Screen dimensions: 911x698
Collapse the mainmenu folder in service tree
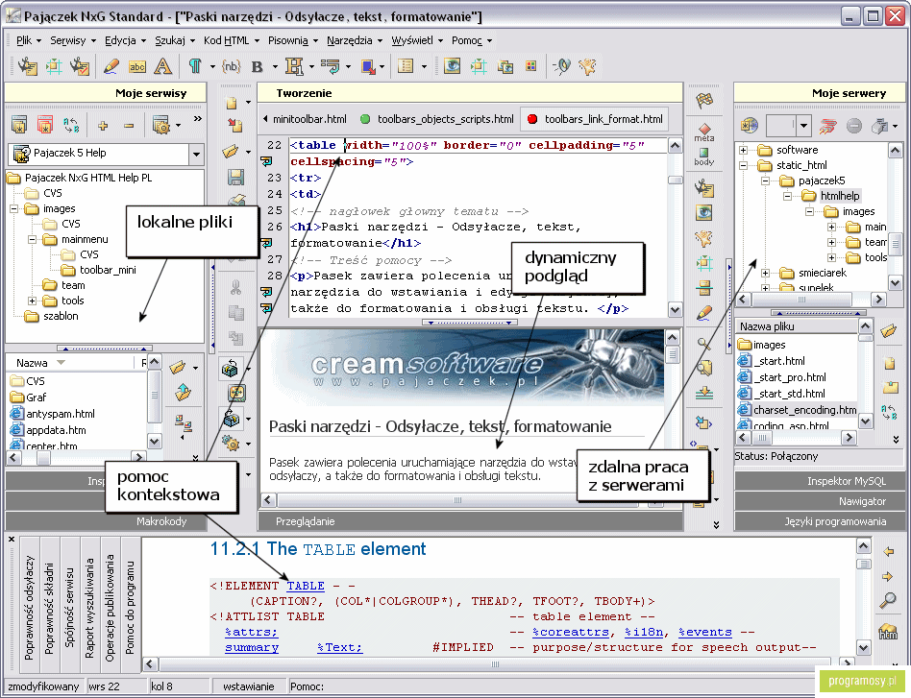pos(33,239)
